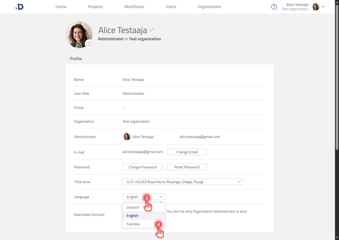Select Deutsch from the language list
Screen dimensions: 339x240
133,207
